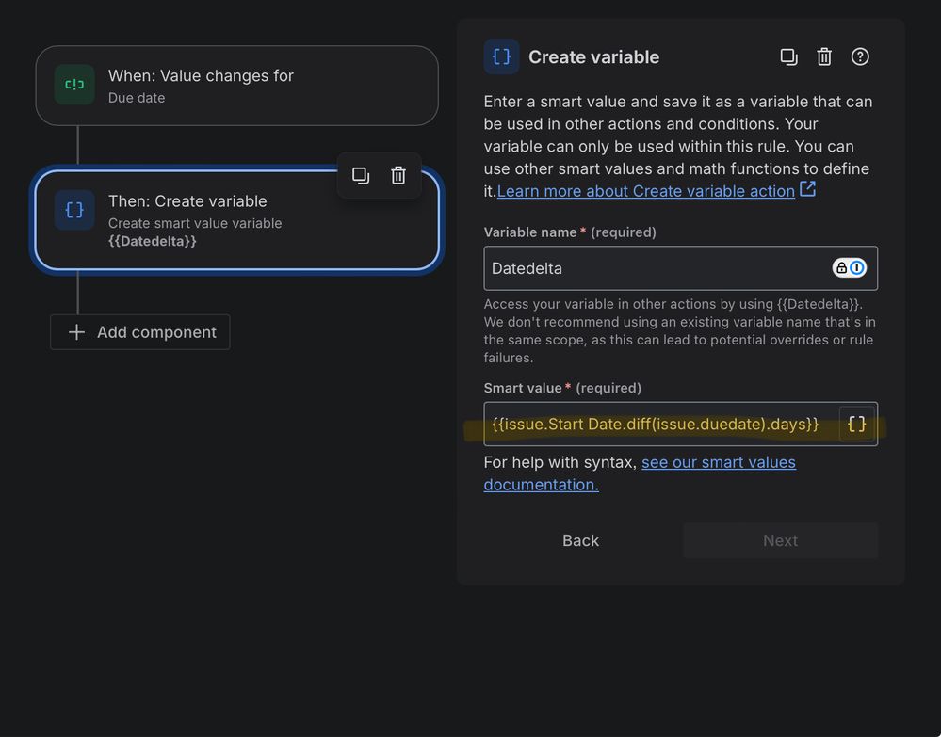This screenshot has width=941, height=737.
Task: Click the 'Variable name (required)' label
Action: point(570,232)
